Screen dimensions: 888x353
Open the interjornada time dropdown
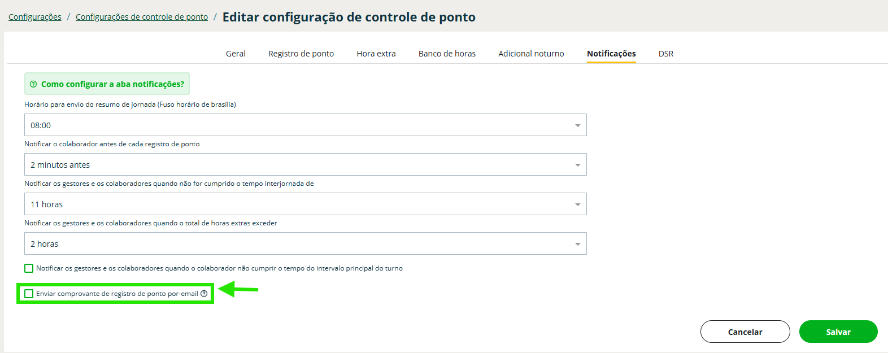coord(305,204)
